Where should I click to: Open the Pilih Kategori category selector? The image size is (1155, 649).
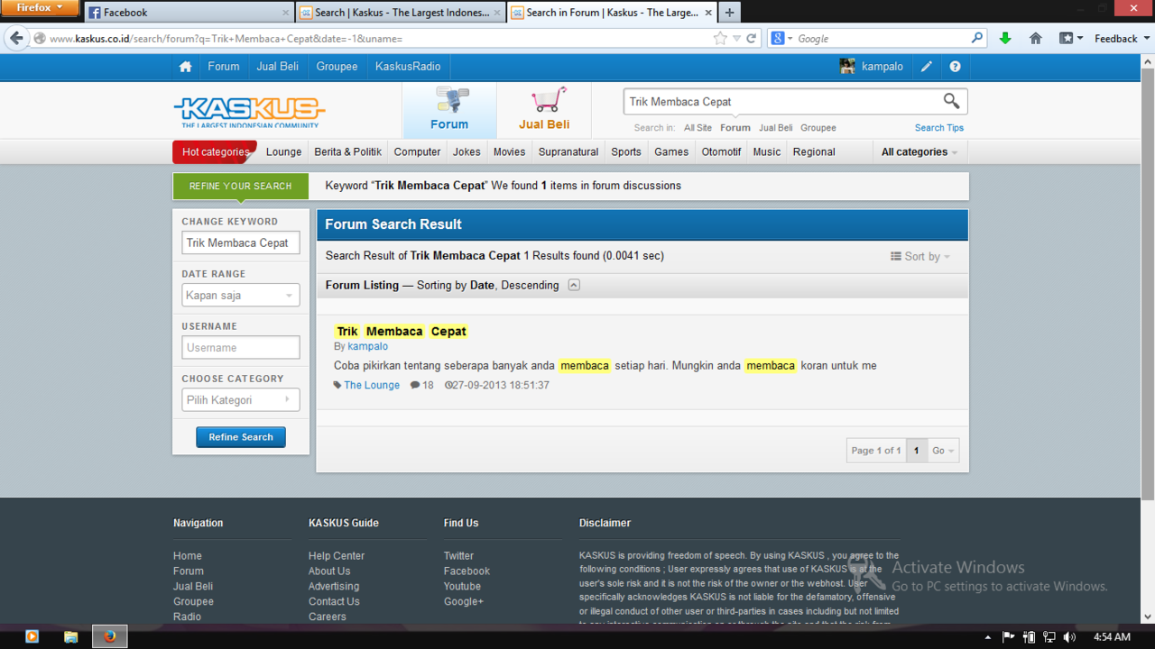(241, 400)
